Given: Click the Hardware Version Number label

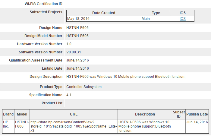Looking at the screenshot, I should pyautogui.click(x=39, y=44).
